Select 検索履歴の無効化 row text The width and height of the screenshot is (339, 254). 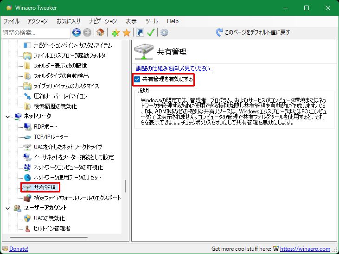55,106
